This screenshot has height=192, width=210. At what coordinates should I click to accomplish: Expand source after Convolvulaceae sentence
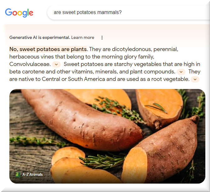pos(56,64)
